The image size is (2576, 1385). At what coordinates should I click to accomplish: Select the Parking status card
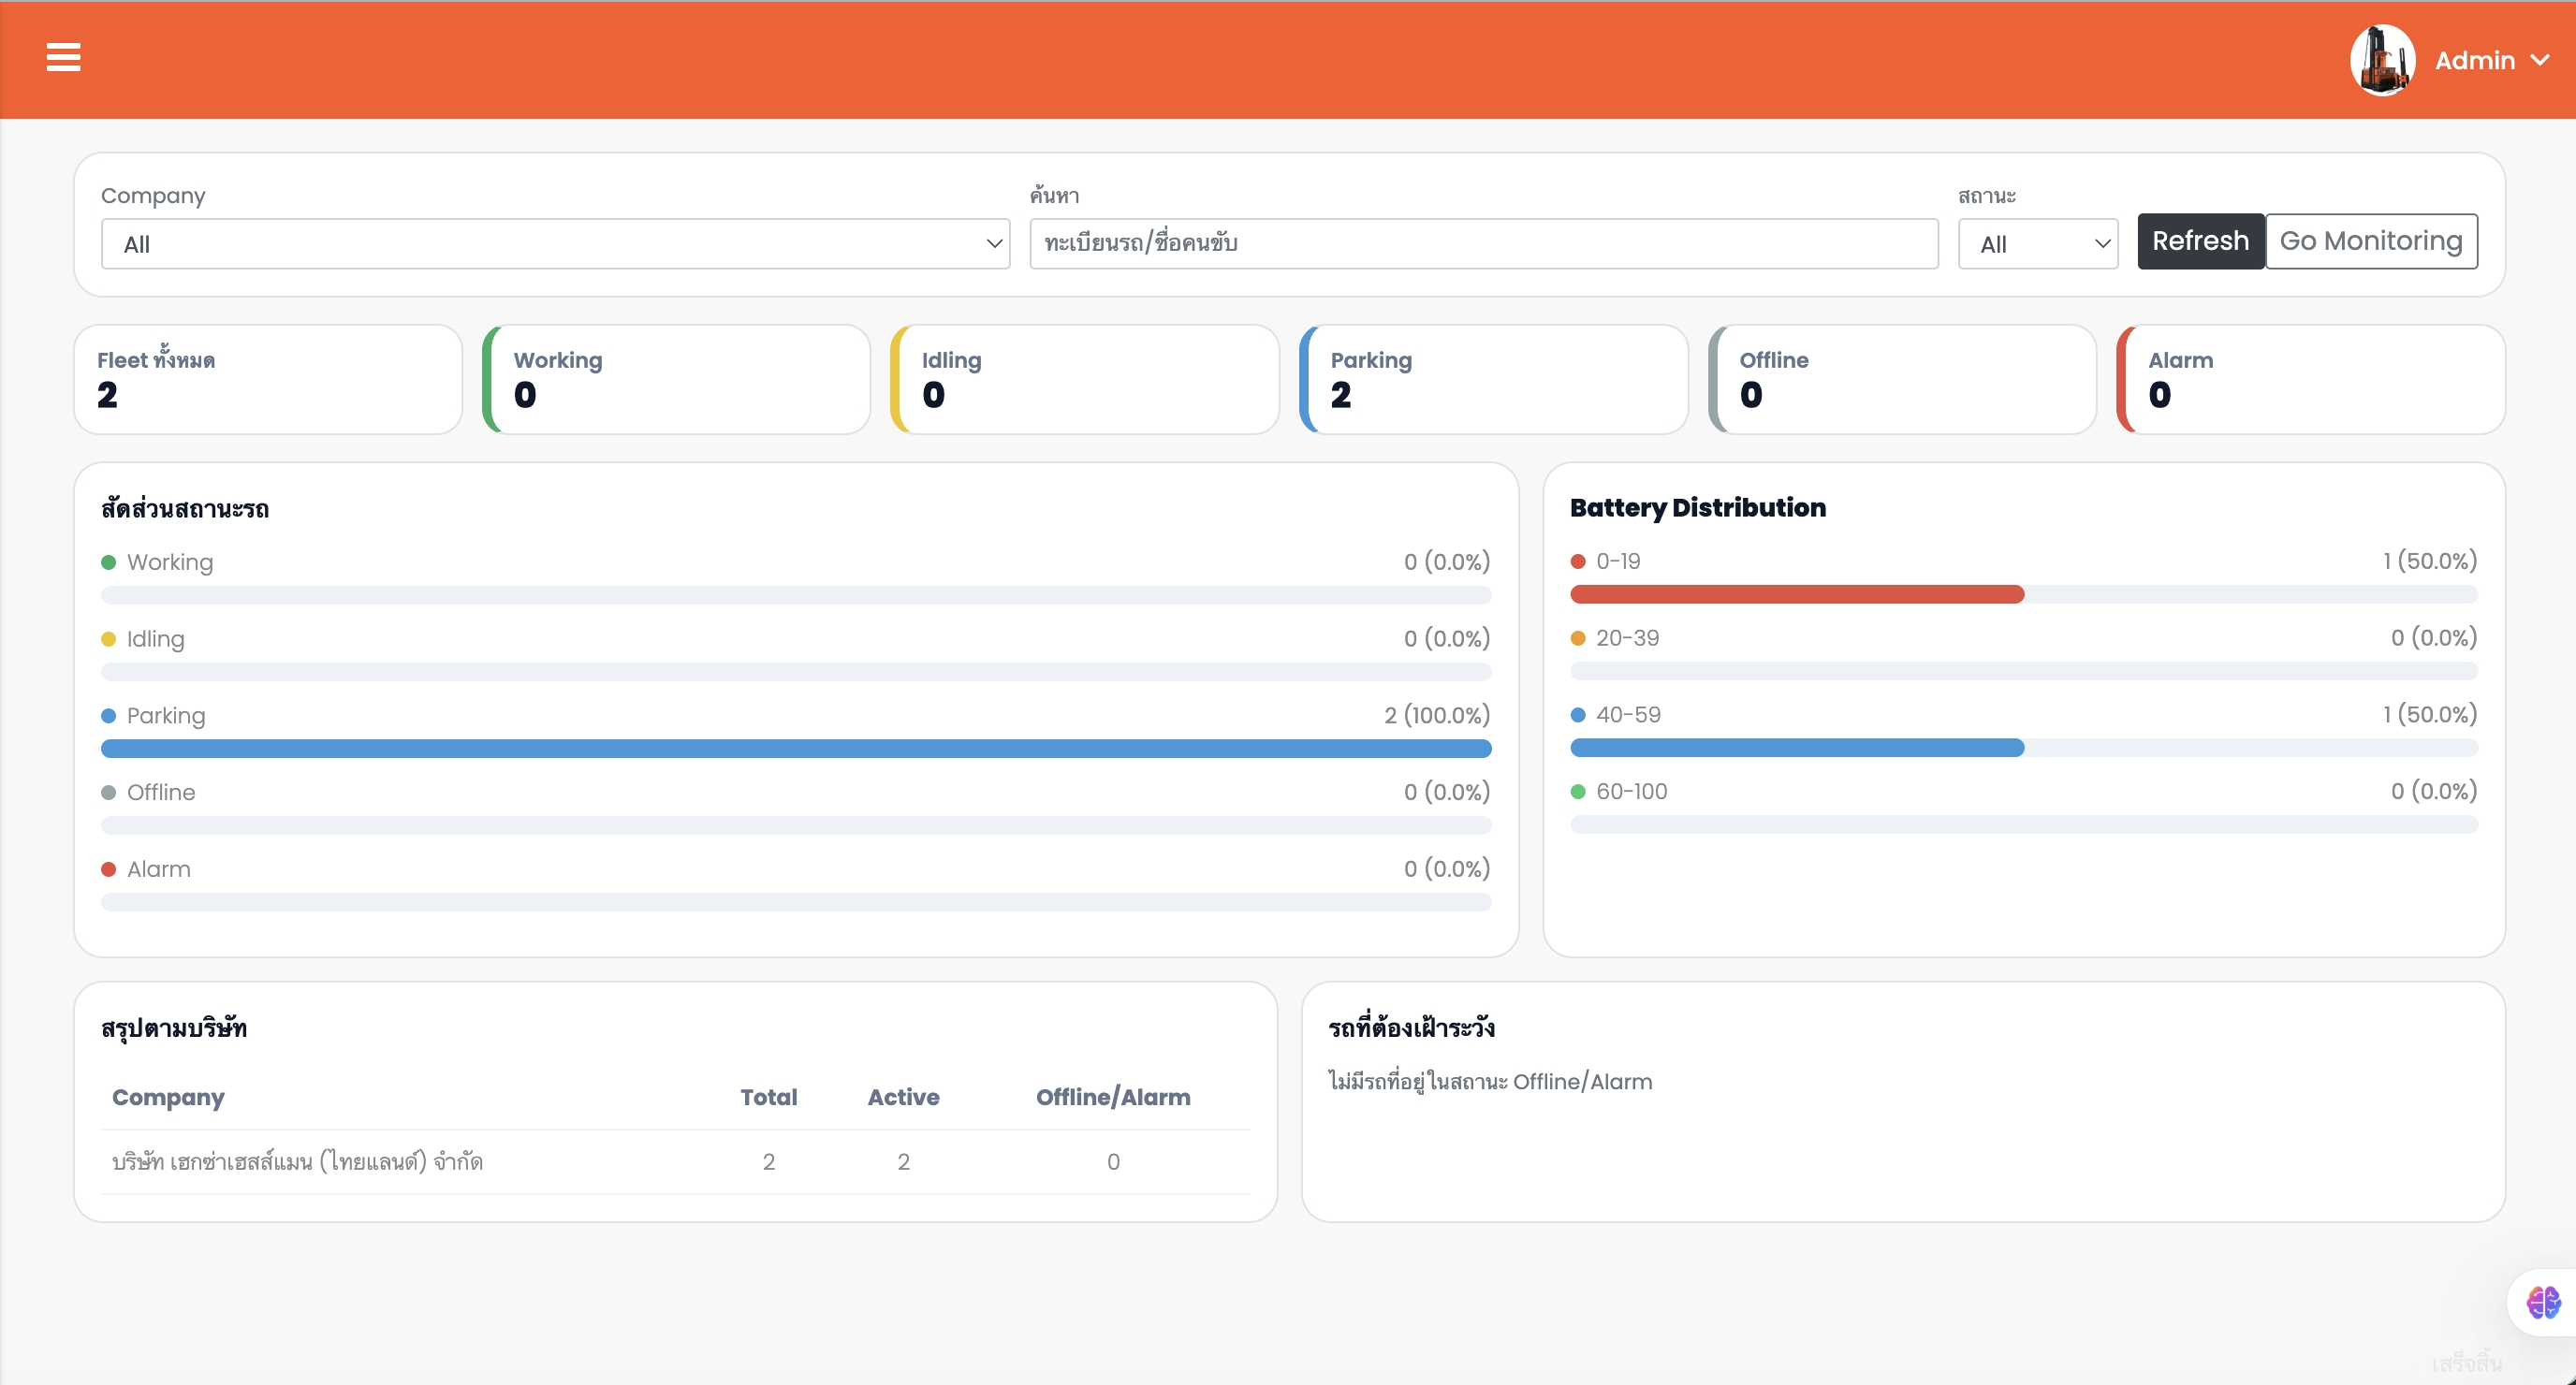pyautogui.click(x=1492, y=379)
